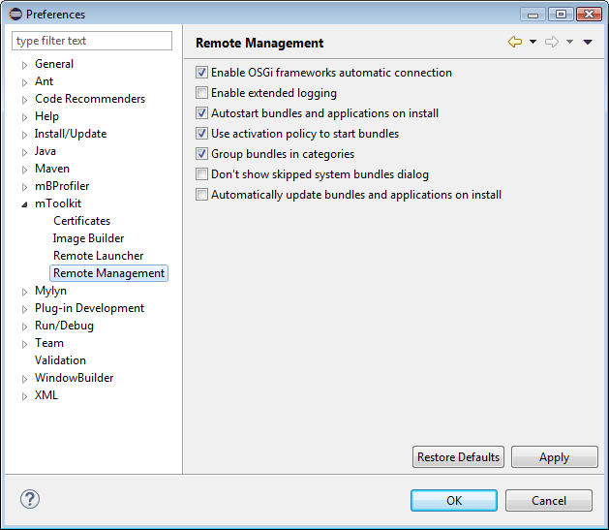Open the preferences view menu triangle
This screenshot has width=609, height=530.
(588, 43)
